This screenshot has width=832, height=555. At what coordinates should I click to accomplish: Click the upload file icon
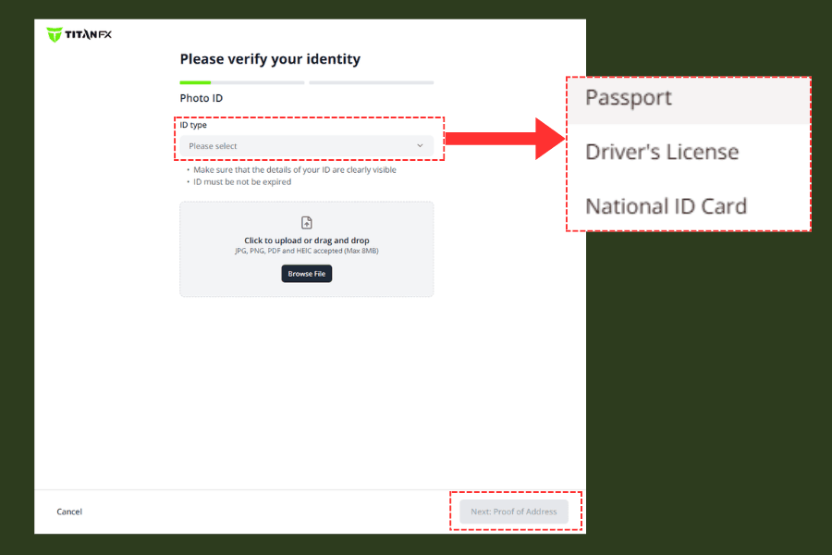click(x=307, y=223)
